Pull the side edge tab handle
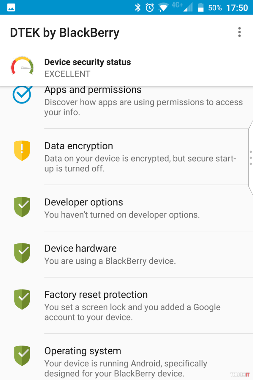This screenshot has height=380, width=253. point(250,157)
